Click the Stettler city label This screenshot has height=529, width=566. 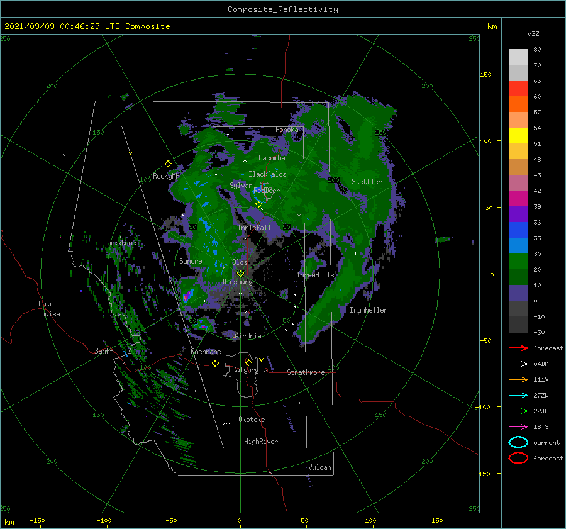[367, 182]
